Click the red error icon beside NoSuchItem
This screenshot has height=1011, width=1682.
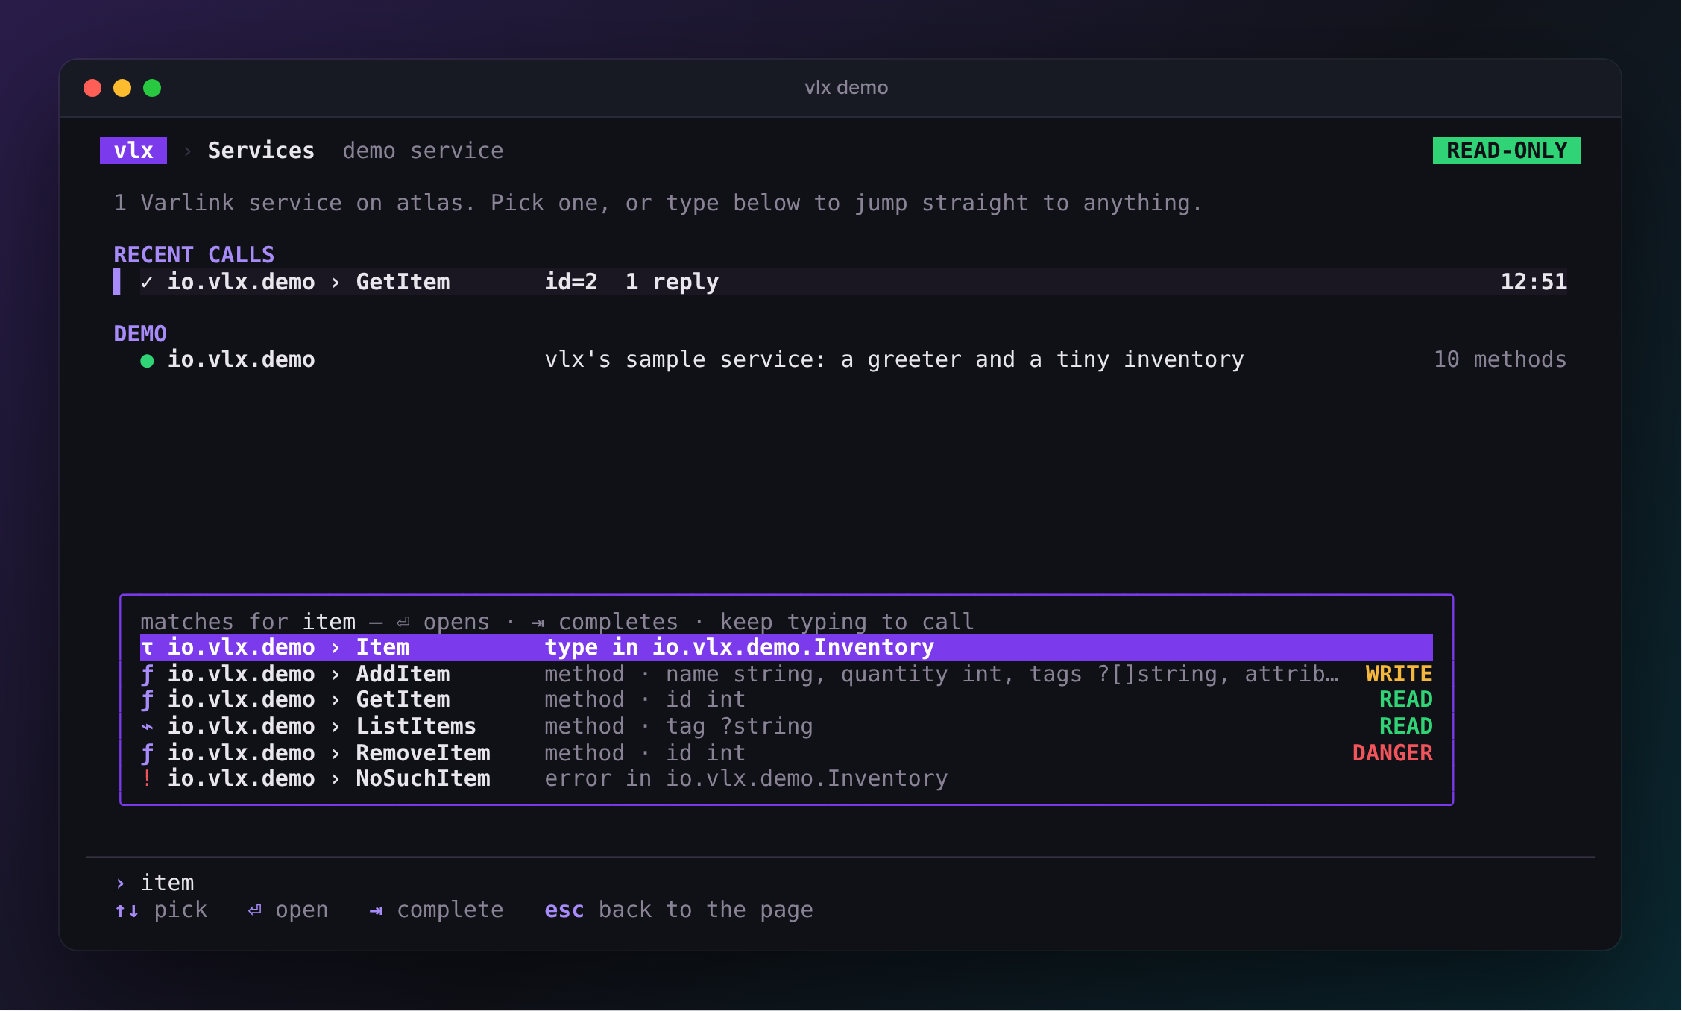coord(147,778)
